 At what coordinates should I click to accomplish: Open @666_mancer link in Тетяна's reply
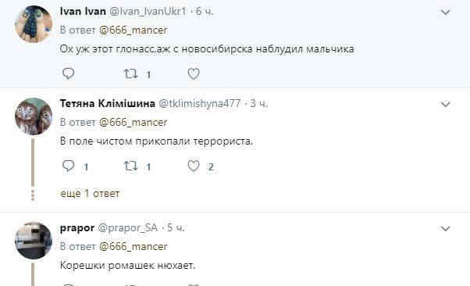[133, 122]
